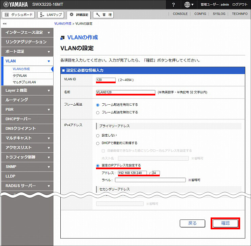This screenshot has height=246, width=251.
Task: Open LLDP in the sidebar
Action: click(x=27, y=176)
